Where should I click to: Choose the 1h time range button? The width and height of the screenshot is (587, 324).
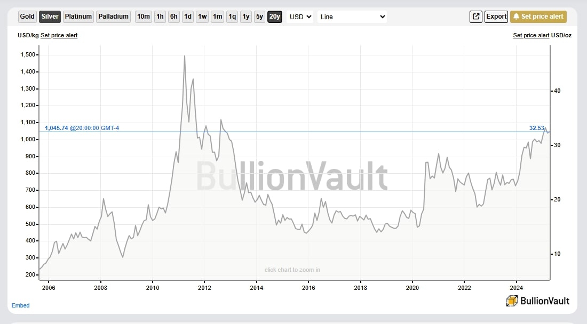(x=160, y=17)
